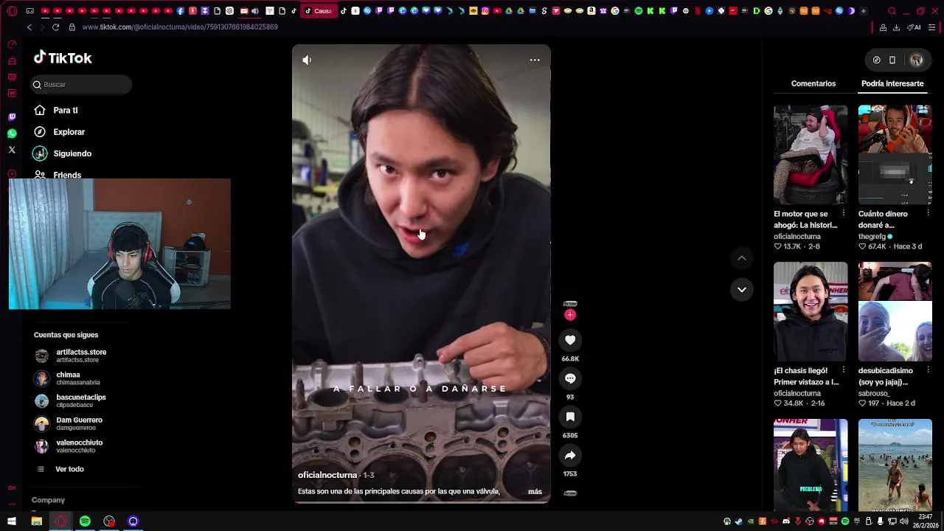The width and height of the screenshot is (944, 531).
Task: Like the video with the heart icon
Action: (570, 340)
